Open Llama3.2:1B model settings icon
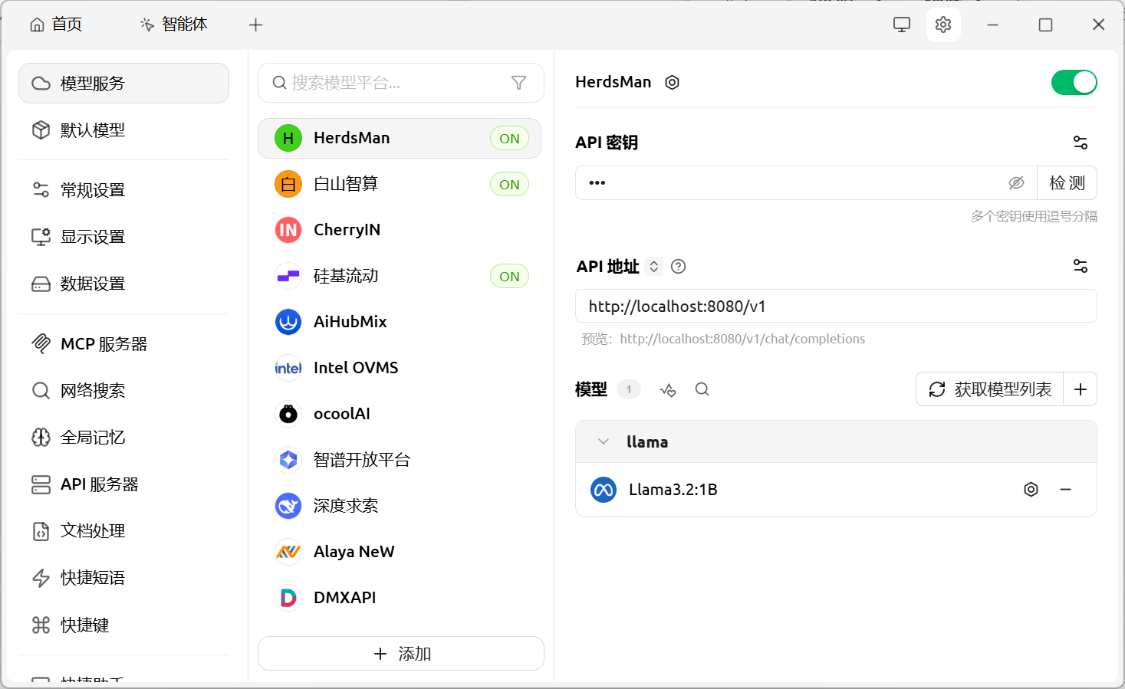Viewport: 1125px width, 689px height. coord(1031,490)
